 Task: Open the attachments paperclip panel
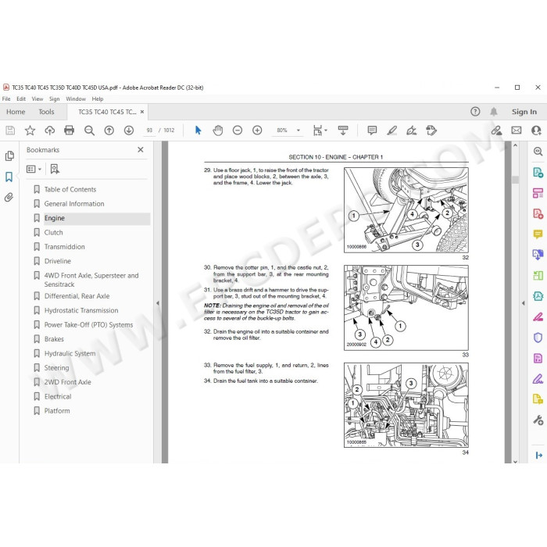(9, 198)
